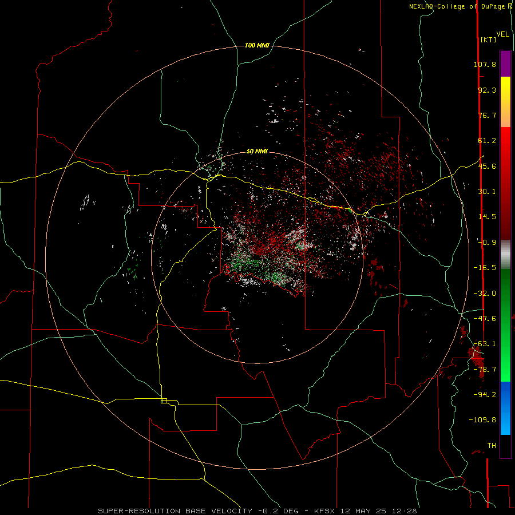This screenshot has width=515, height=515.
Task: Click the VEL legend title
Action: pyautogui.click(x=502, y=34)
